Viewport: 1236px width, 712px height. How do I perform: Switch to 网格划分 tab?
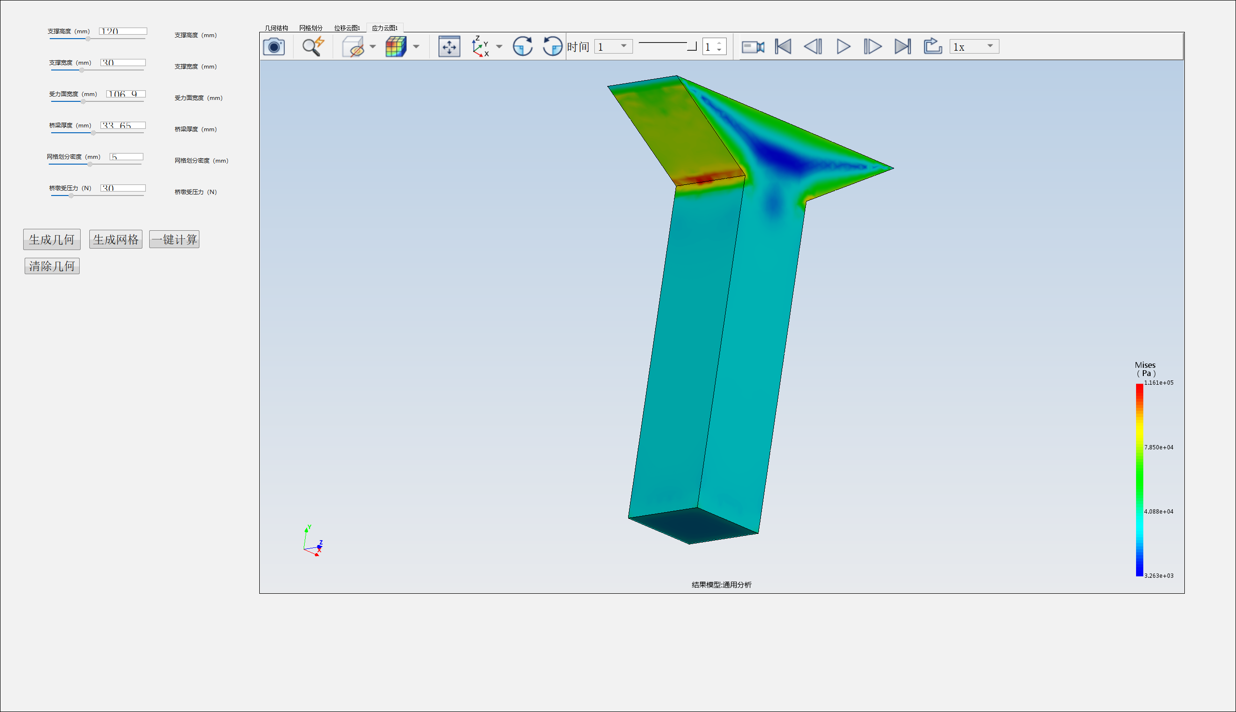coord(311,28)
